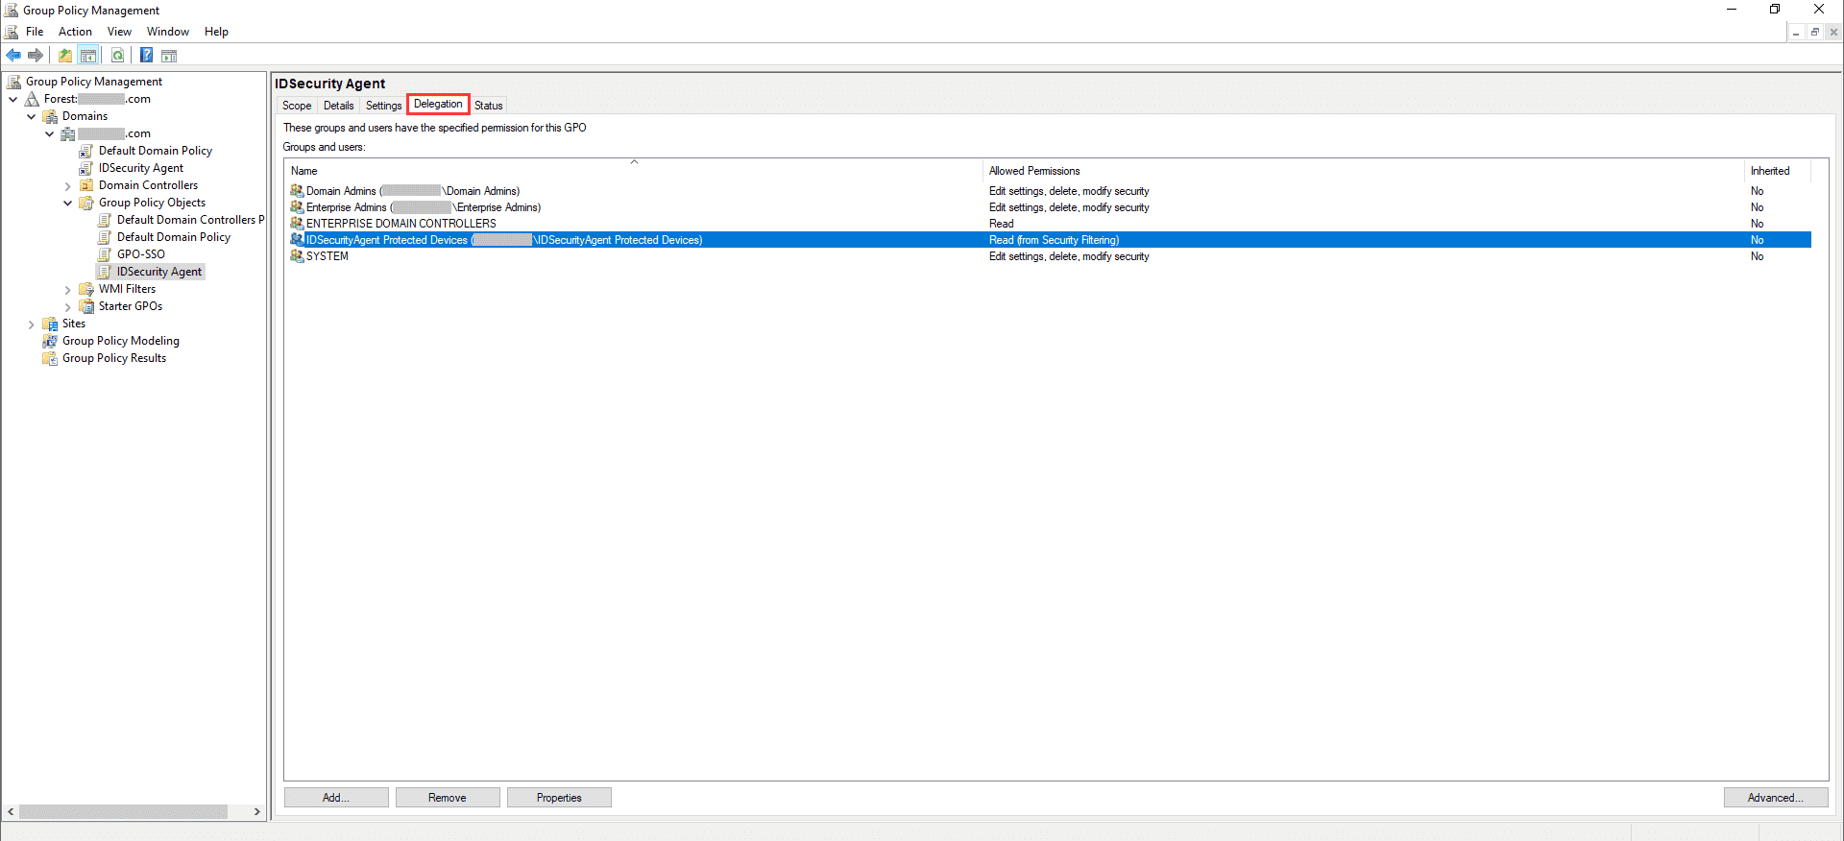Screen dimensions: 1844x841
Task: Expand the WMI Filters node
Action: (x=67, y=289)
